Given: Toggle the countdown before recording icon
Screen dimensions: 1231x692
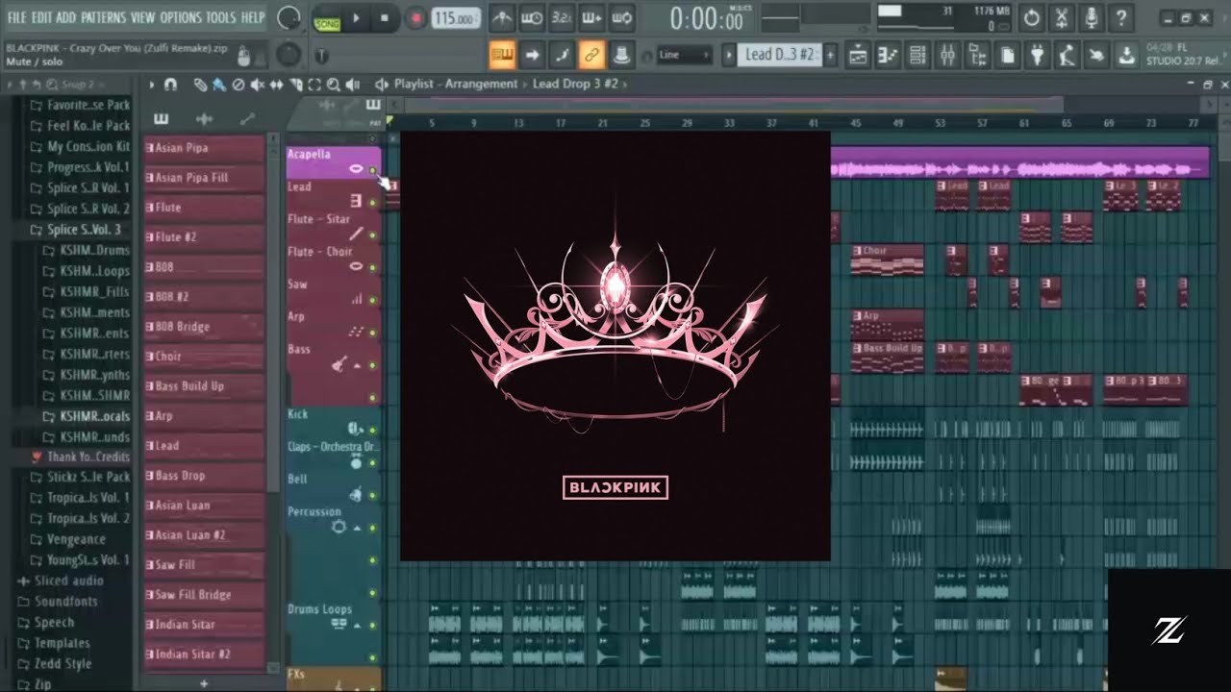Looking at the screenshot, I should point(562,17).
